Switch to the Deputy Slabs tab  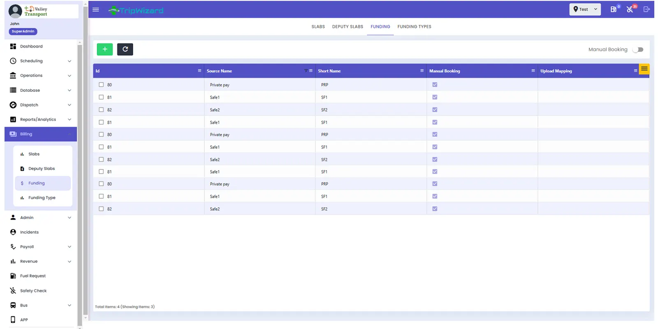point(348,27)
